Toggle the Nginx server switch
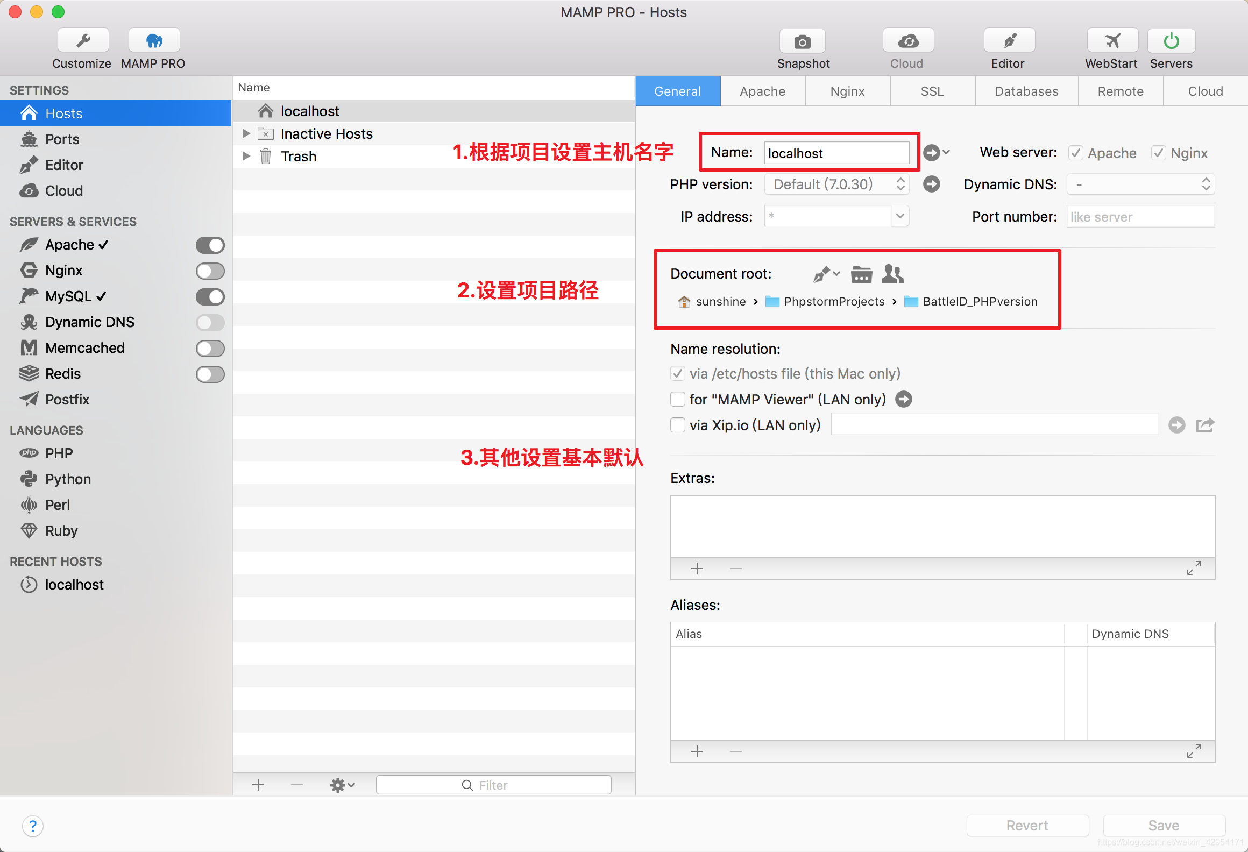Image resolution: width=1248 pixels, height=852 pixels. pyautogui.click(x=210, y=271)
